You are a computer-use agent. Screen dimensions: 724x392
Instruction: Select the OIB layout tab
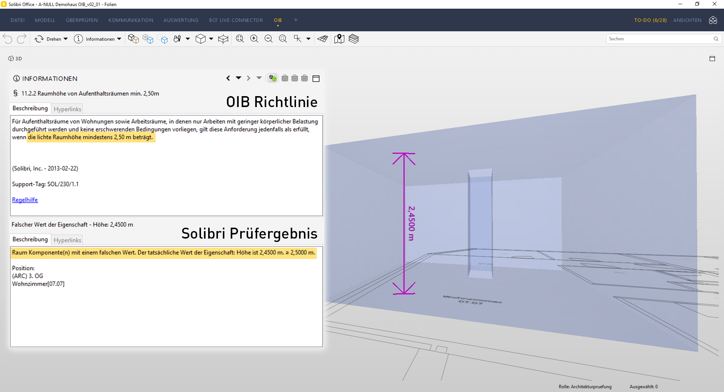coord(278,20)
